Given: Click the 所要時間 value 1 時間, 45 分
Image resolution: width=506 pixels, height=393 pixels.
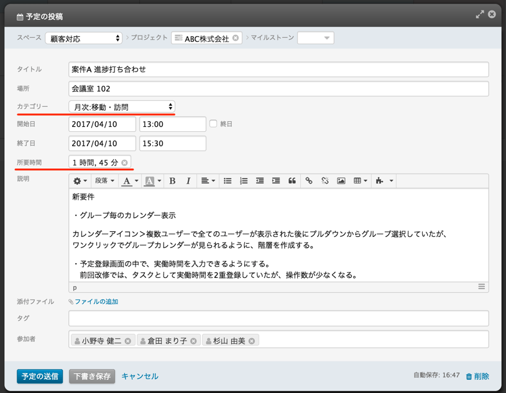Looking at the screenshot, I should [95, 163].
